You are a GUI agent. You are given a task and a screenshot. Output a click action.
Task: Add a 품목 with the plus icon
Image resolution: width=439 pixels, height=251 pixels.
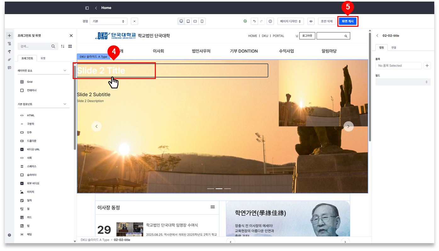(x=427, y=65)
